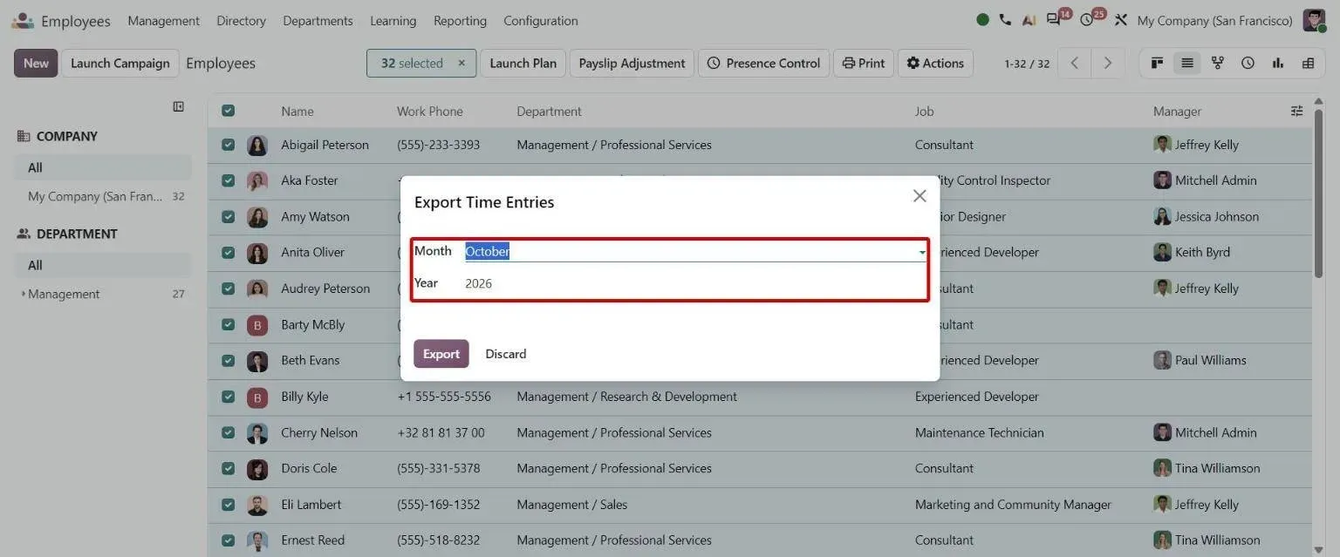Click the New button
1340x557 pixels.
click(36, 63)
